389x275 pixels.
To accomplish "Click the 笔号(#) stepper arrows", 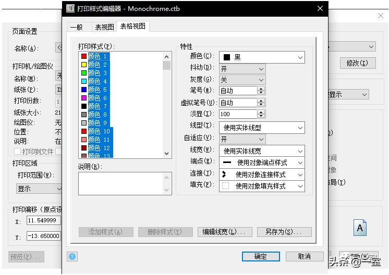I will click(261, 91).
